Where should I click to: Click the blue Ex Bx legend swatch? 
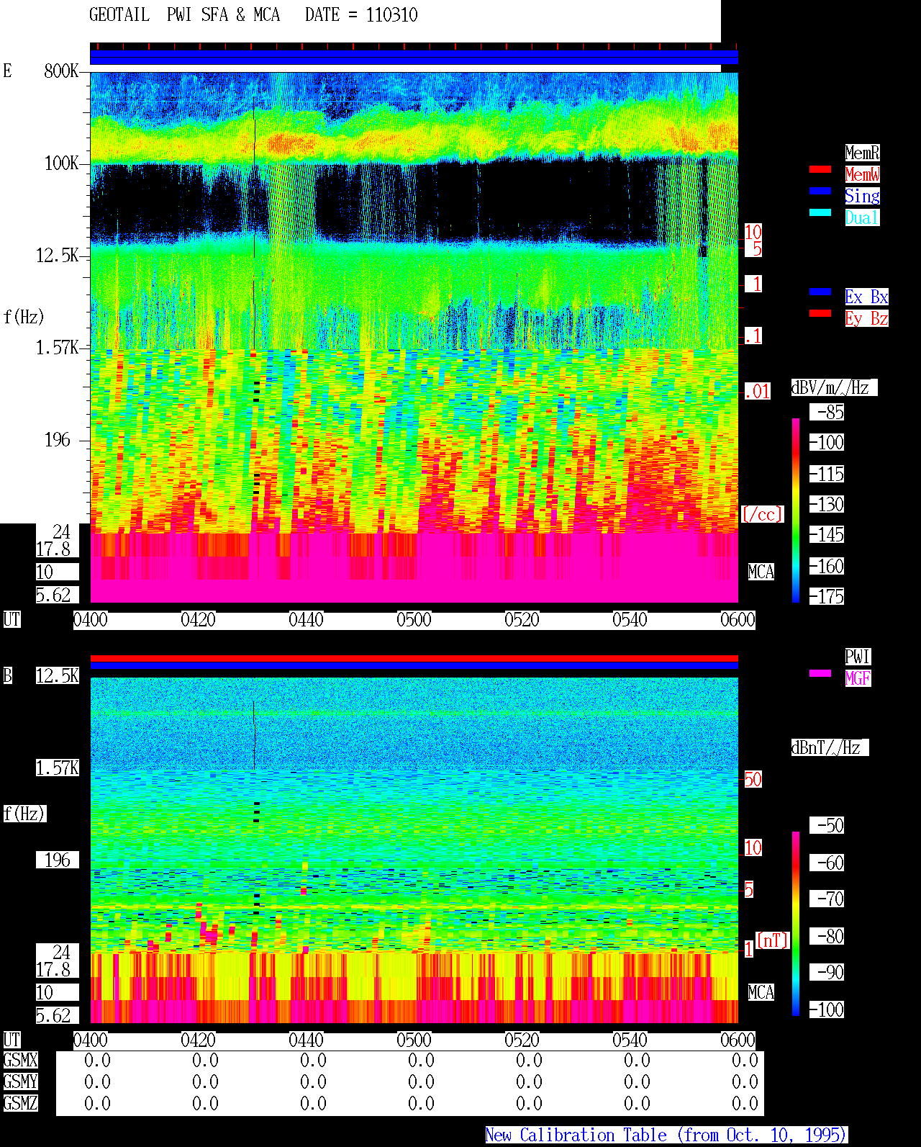(x=820, y=292)
